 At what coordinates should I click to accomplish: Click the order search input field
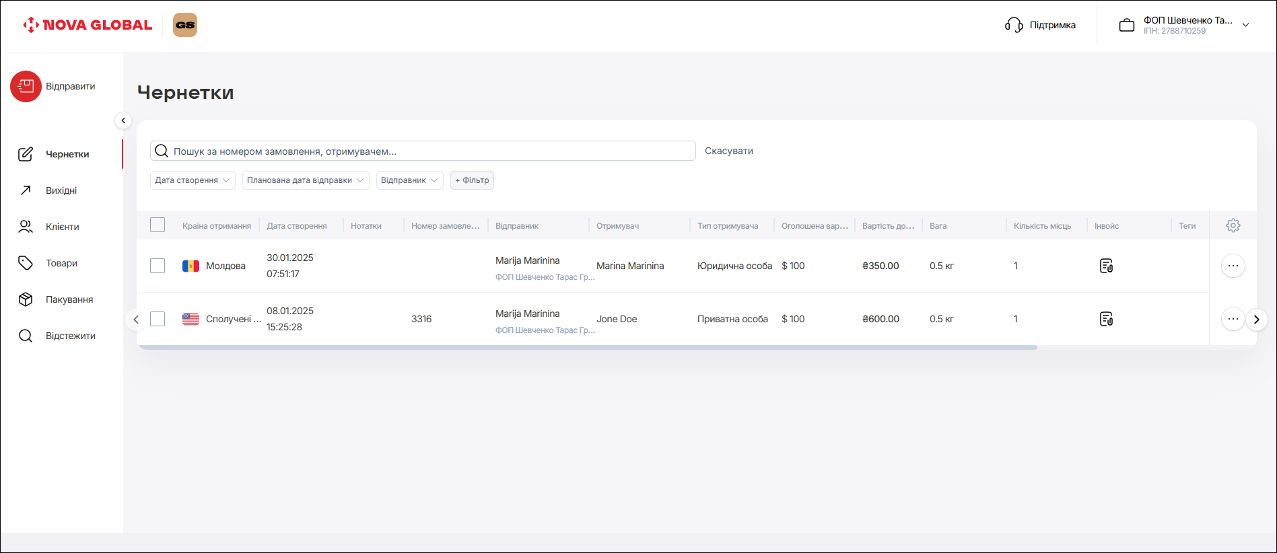point(431,151)
